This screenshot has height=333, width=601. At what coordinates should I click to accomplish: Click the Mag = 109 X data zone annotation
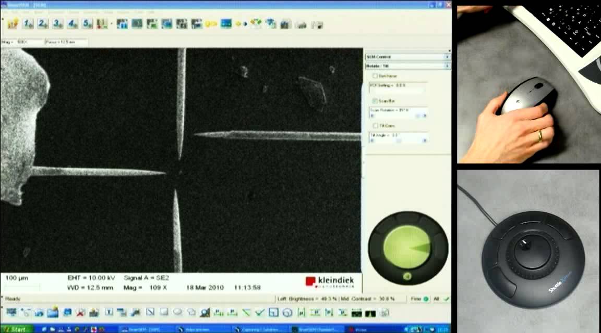[145, 288]
